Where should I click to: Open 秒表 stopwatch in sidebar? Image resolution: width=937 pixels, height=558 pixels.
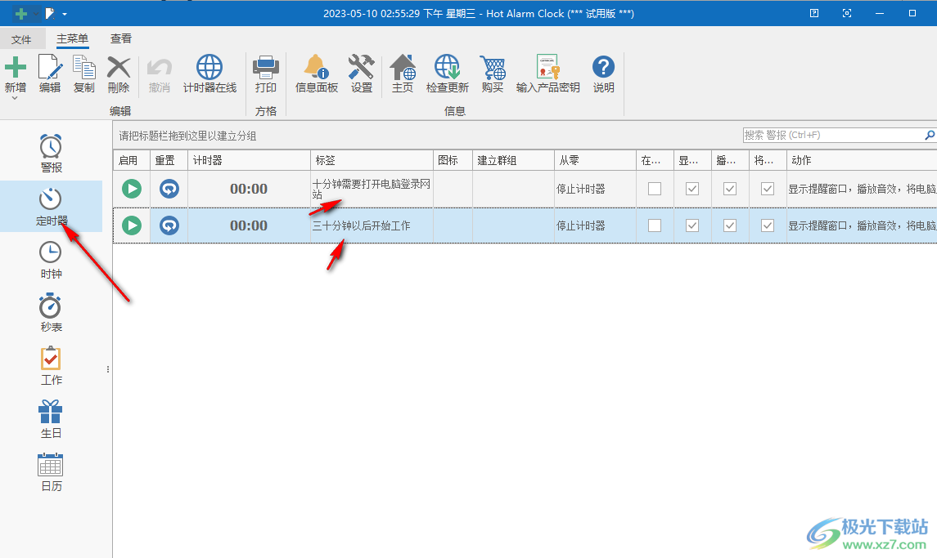(x=51, y=306)
